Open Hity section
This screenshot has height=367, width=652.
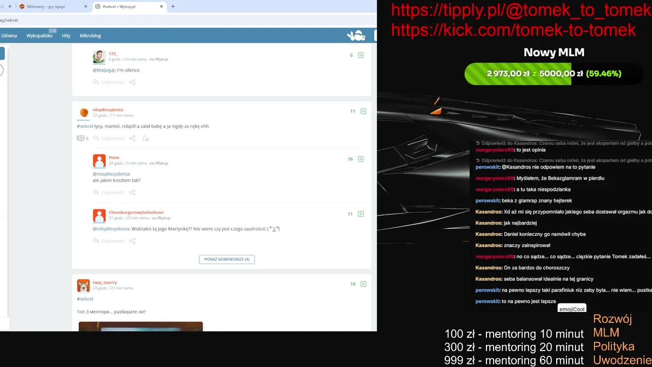coord(66,36)
